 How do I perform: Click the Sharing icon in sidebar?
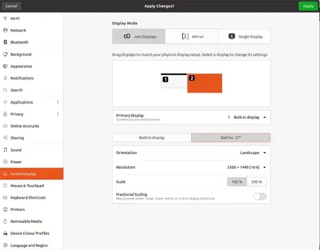[5, 138]
